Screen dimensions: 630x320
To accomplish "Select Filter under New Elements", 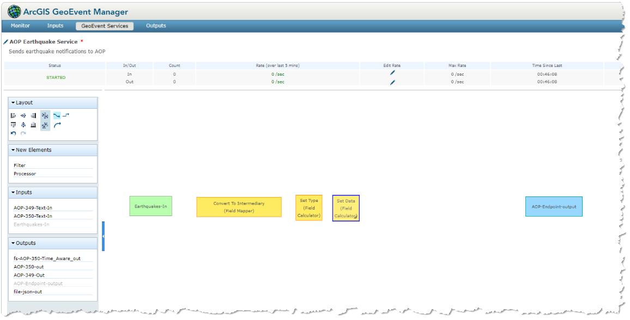I will click(x=53, y=165).
